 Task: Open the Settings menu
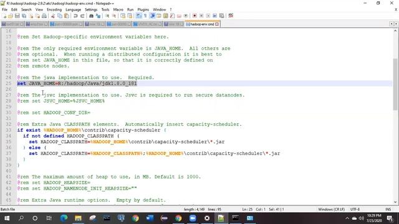pyautogui.click(x=91, y=9)
